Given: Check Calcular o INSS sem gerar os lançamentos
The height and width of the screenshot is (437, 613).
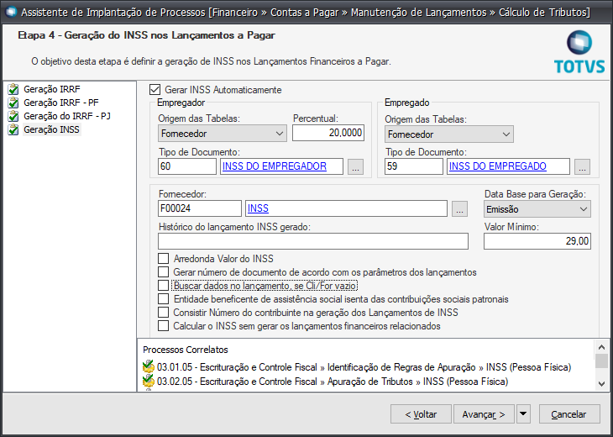Looking at the screenshot, I should pos(164,326).
